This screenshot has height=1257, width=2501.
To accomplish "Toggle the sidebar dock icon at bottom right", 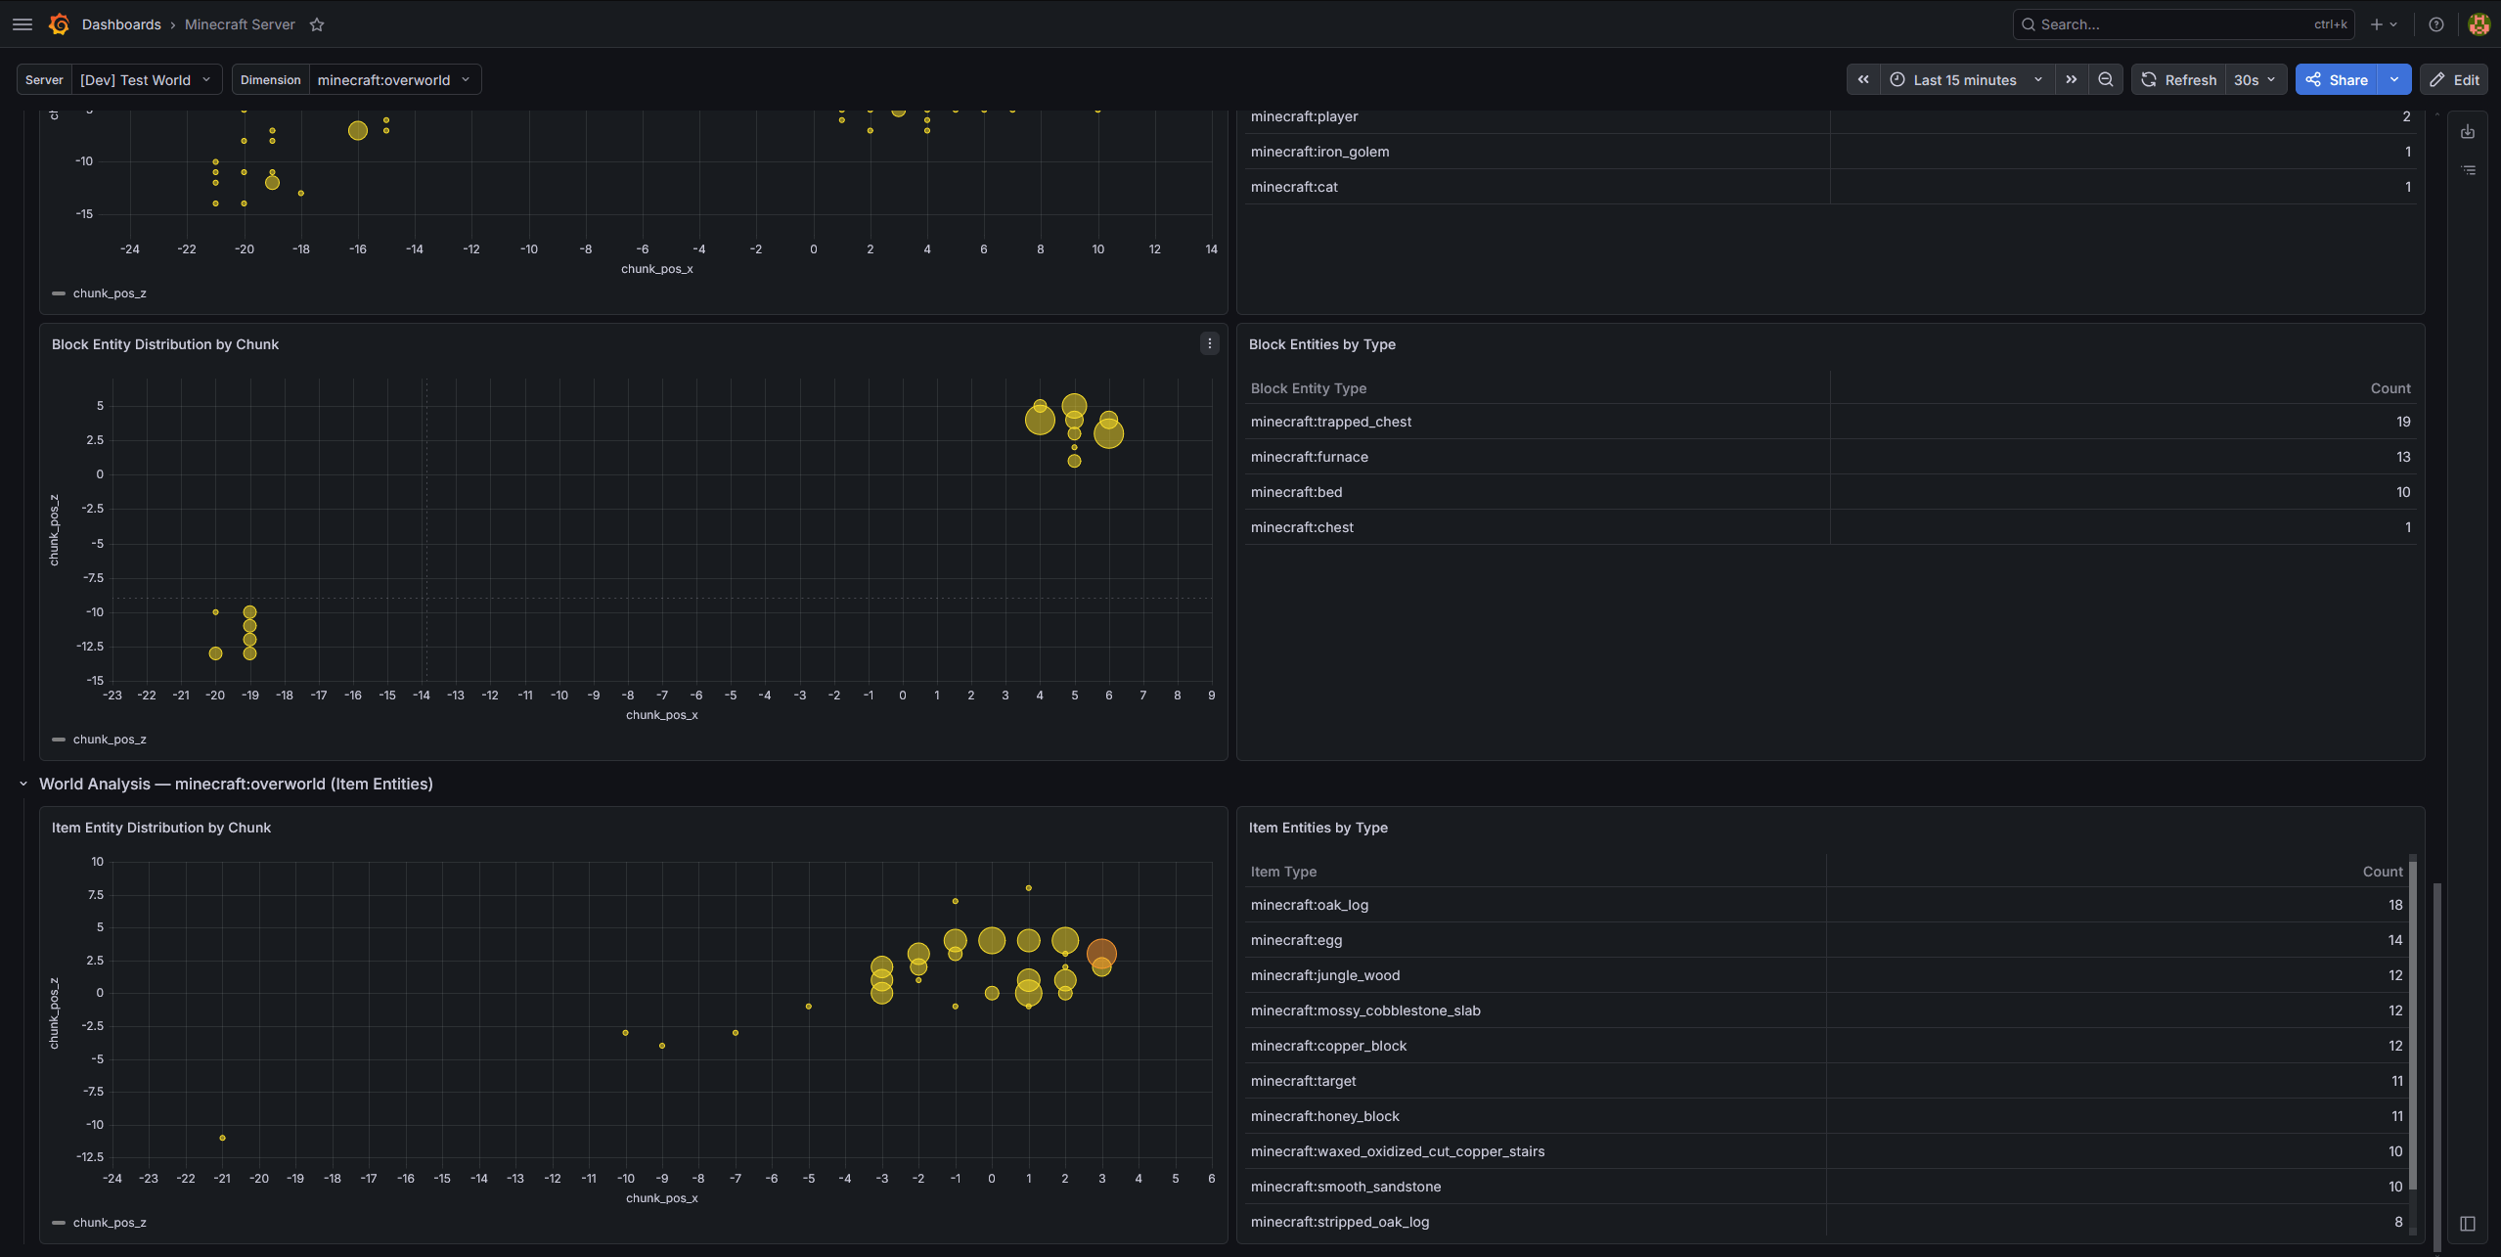I will (2468, 1224).
